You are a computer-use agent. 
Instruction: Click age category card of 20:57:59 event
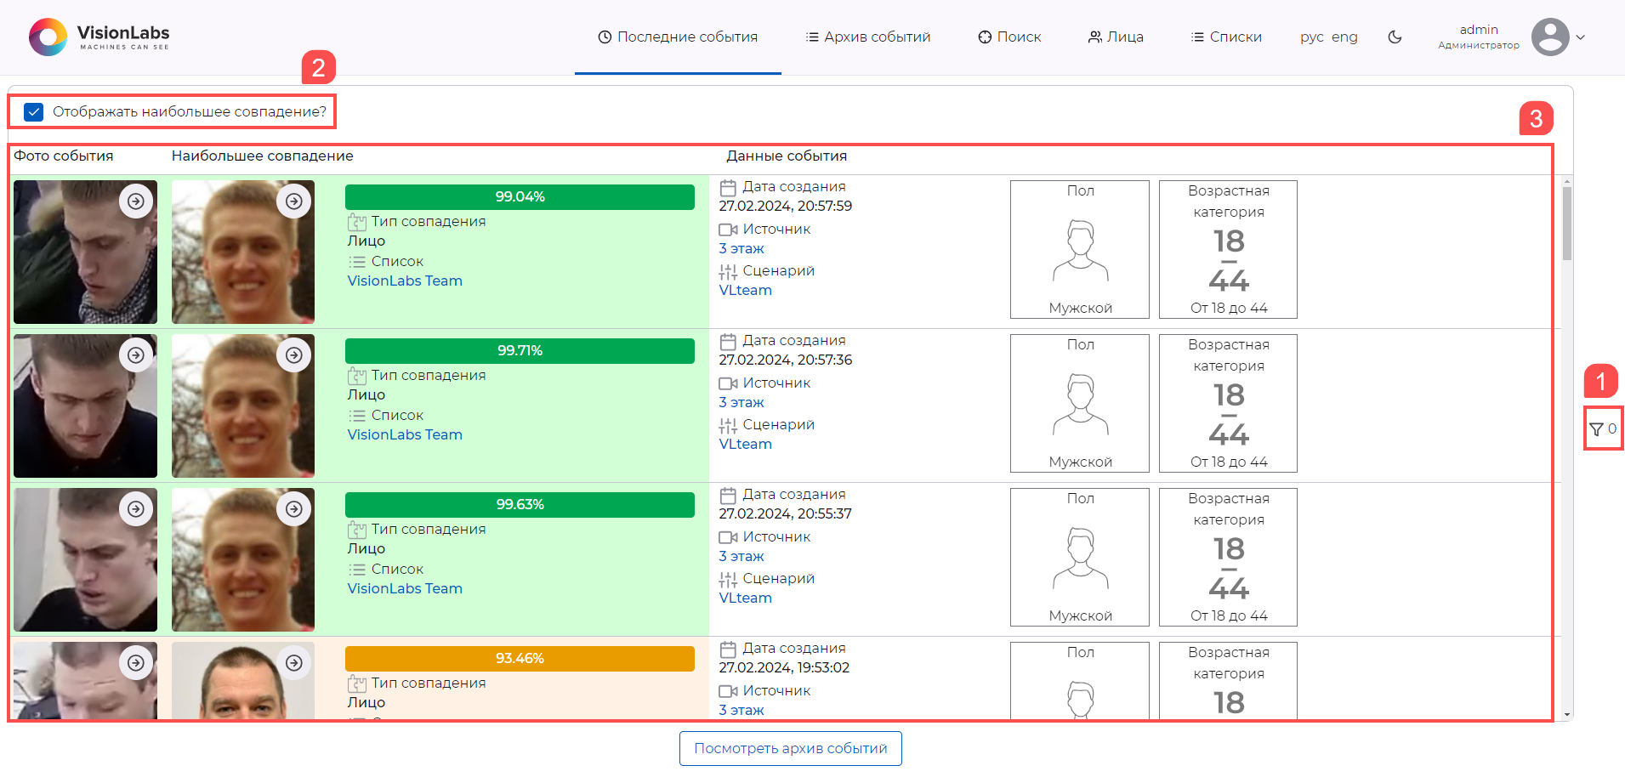pyautogui.click(x=1229, y=250)
